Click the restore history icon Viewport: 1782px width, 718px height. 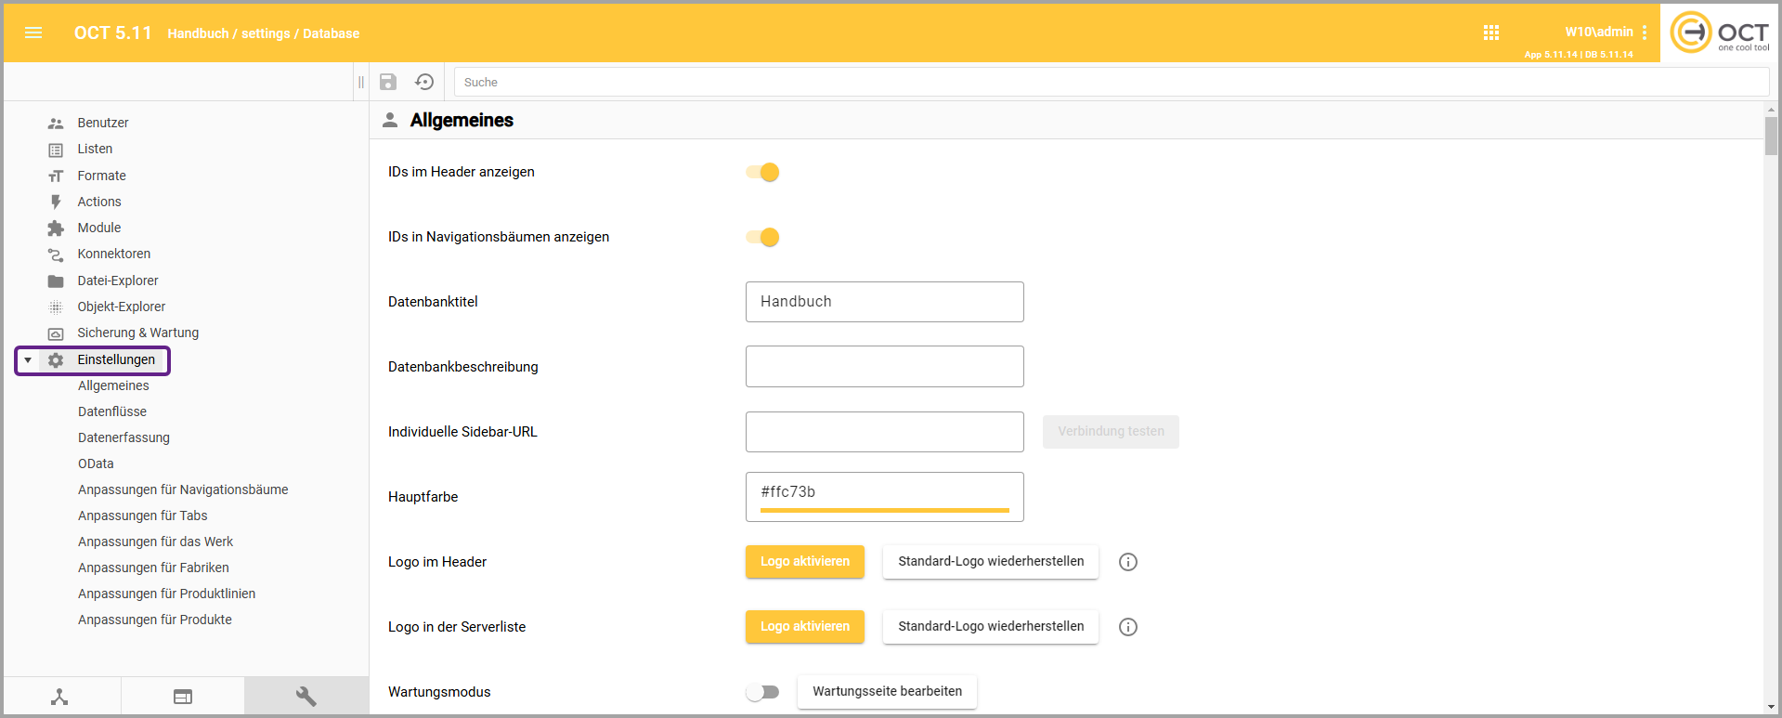(x=424, y=82)
